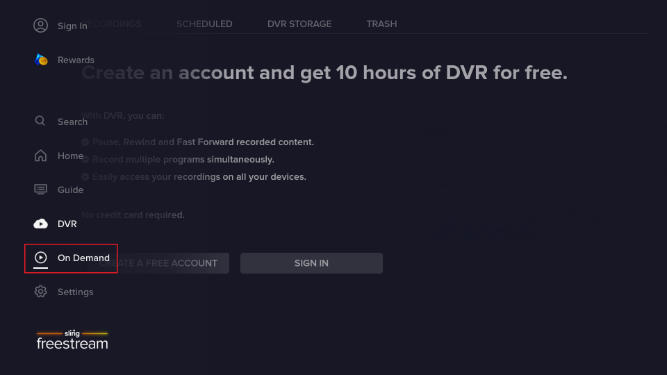Click 'Easily access your recordings on all your devices.'
This screenshot has height=375, width=667.
[199, 177]
